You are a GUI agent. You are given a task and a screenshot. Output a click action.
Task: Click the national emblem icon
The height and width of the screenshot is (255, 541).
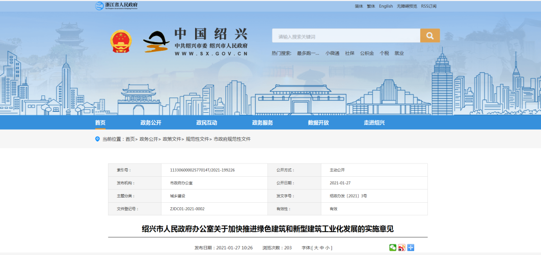pos(121,41)
